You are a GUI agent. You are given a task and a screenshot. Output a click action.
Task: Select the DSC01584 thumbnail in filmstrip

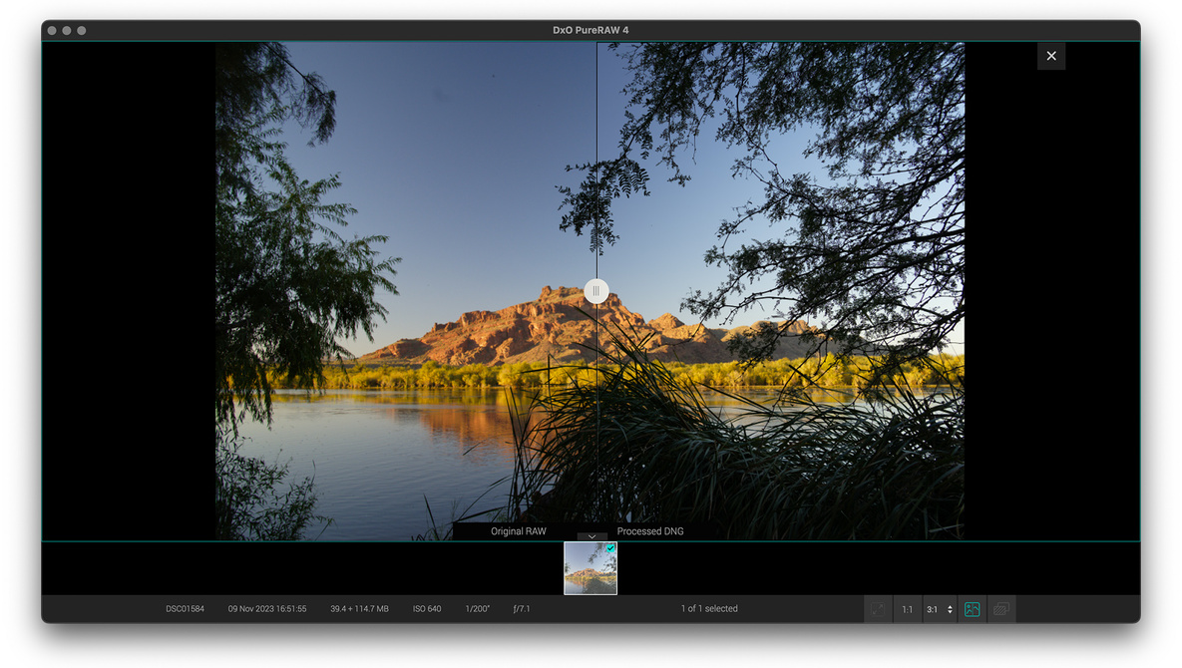pyautogui.click(x=591, y=568)
